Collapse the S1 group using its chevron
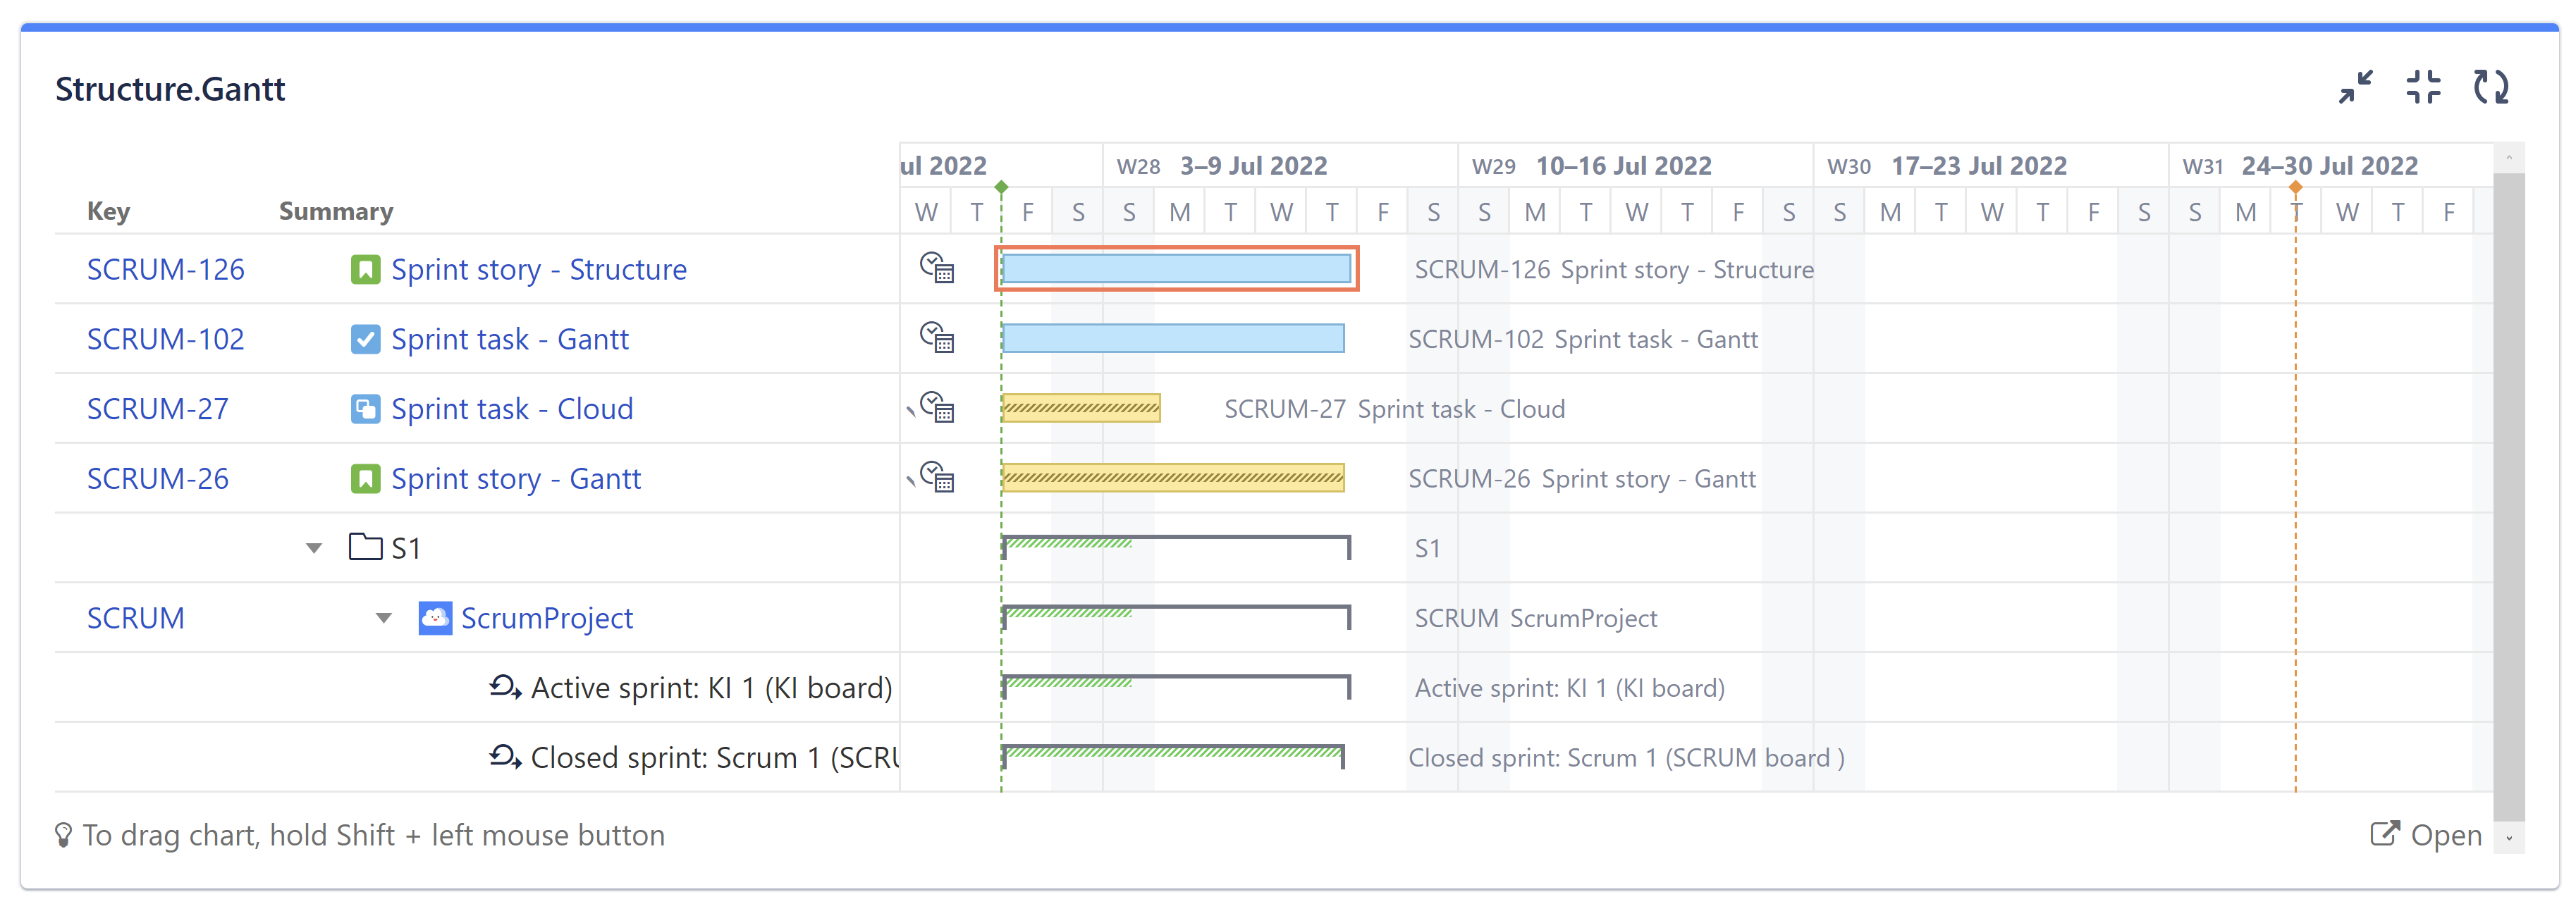Screen dimensions: 2576x911 point(313,547)
